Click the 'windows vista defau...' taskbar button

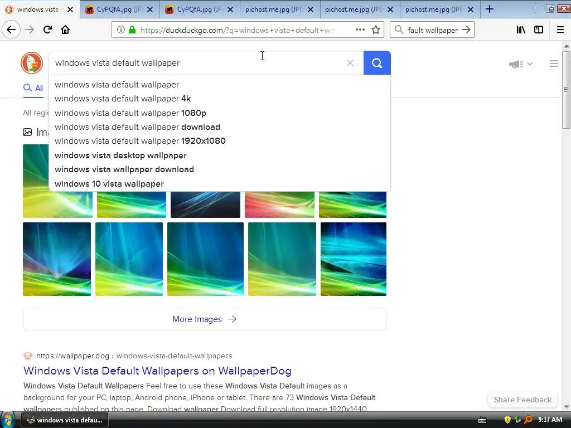point(65,420)
